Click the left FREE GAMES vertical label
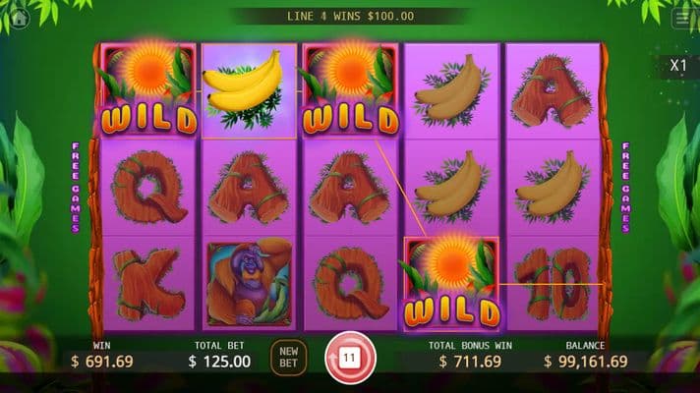700x393 pixels. [x=76, y=188]
